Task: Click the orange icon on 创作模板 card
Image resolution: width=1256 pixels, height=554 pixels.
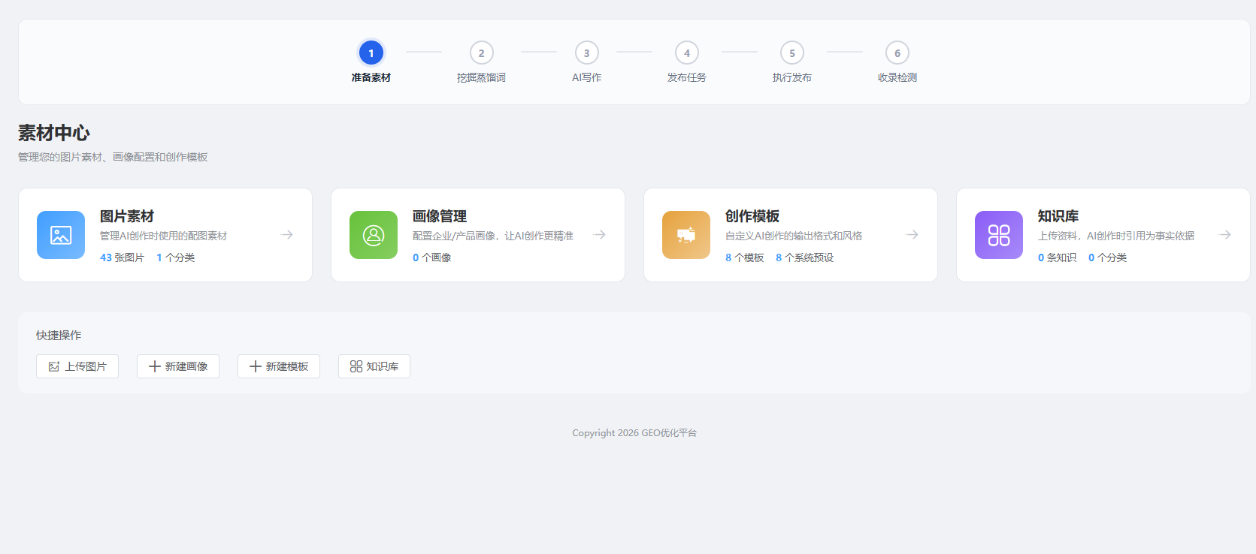Action: tap(686, 235)
